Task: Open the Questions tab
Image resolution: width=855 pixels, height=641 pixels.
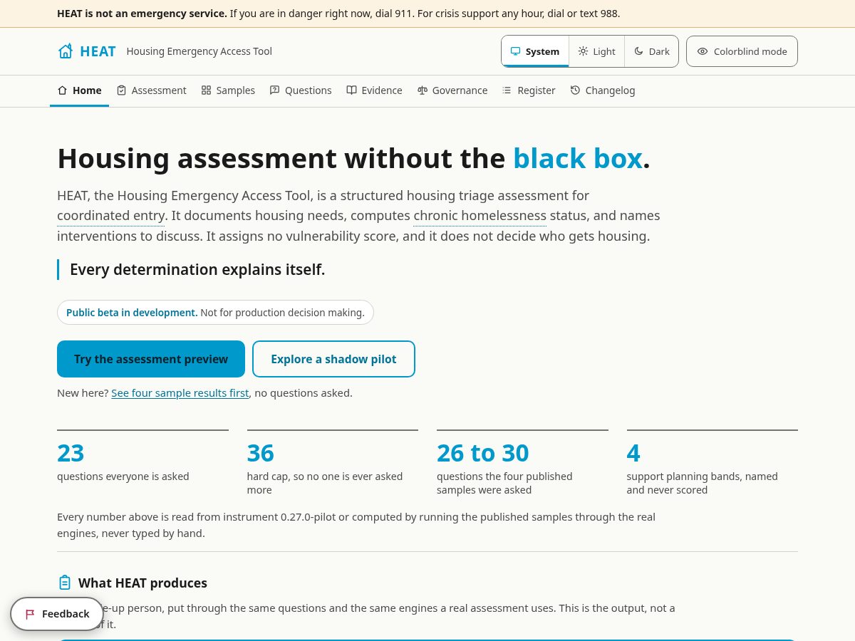Action: 301,90
